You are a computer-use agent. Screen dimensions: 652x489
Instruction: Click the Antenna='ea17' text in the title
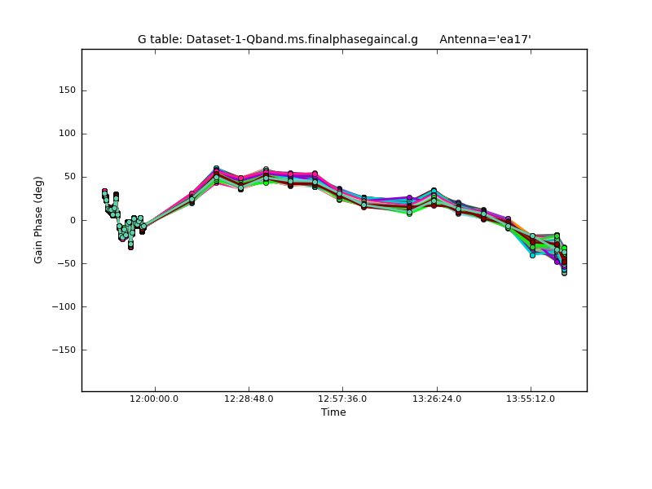click(485, 39)
